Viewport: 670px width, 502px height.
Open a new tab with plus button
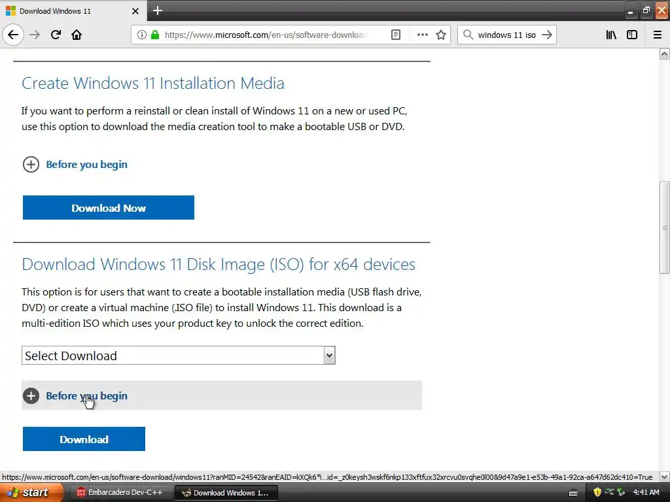[158, 10]
